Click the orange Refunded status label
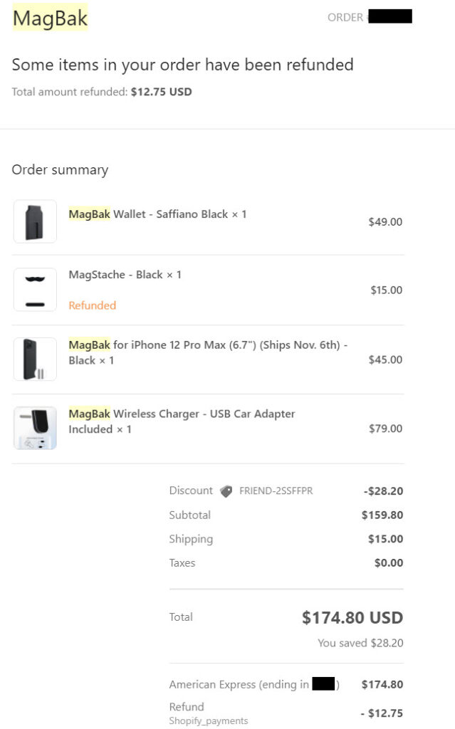This screenshot has width=455, height=729. pyautogui.click(x=92, y=305)
